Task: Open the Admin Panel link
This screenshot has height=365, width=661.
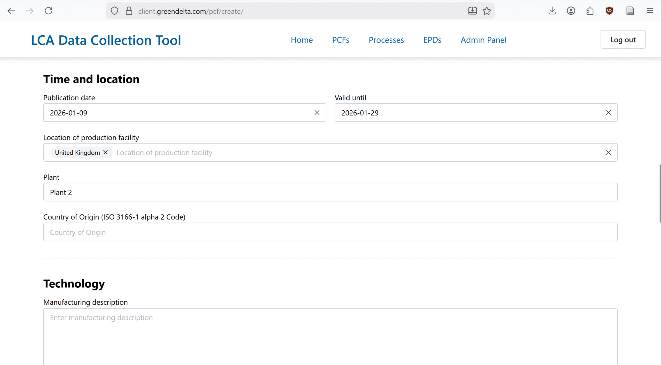Action: coord(483,40)
